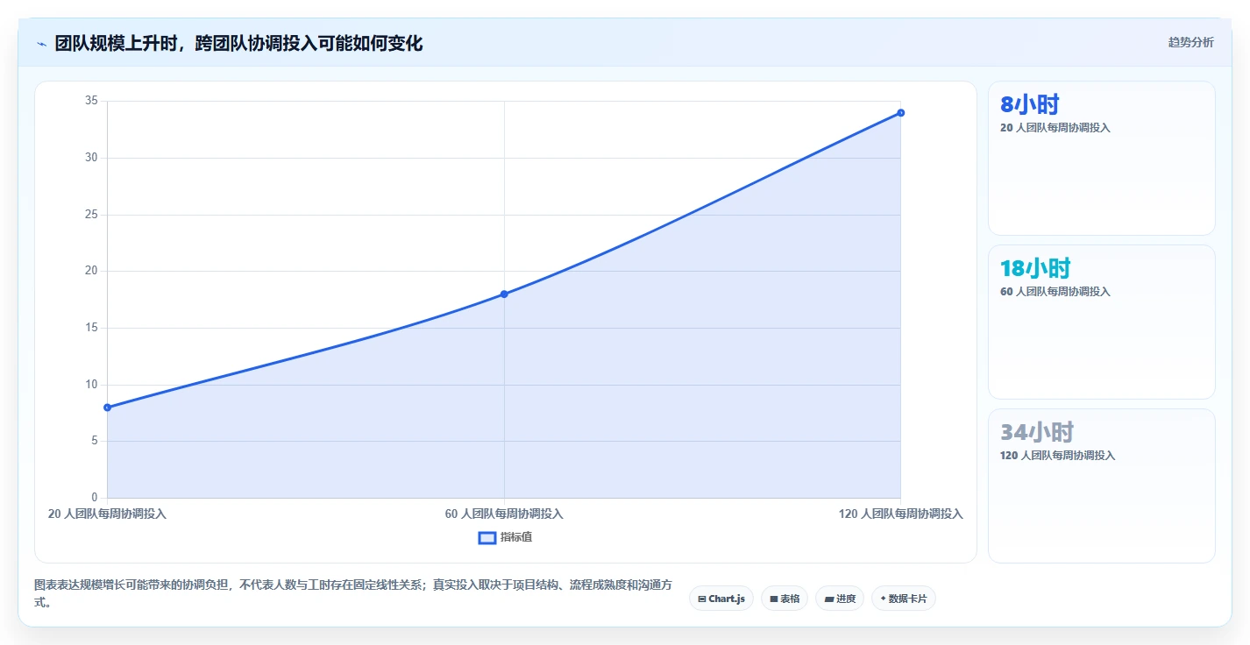
Task: Select the 34小时 data card value
Action: click(1037, 433)
